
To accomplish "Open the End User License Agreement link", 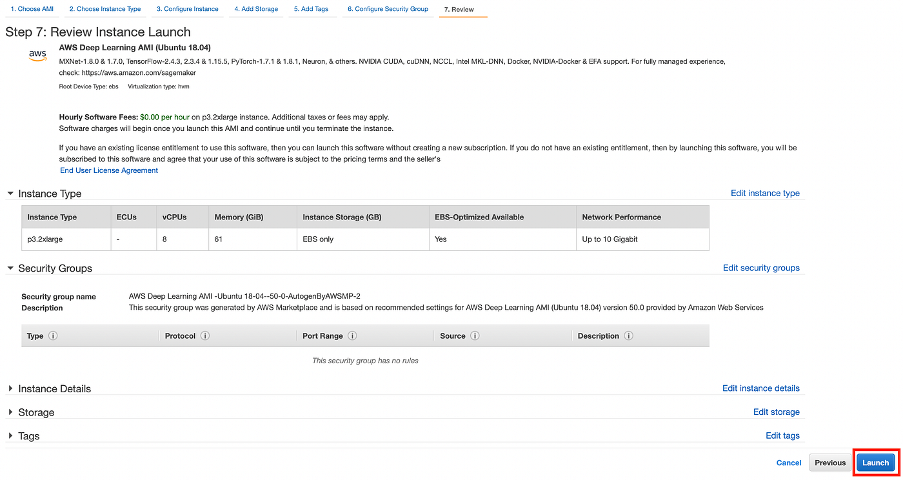I will click(x=109, y=170).
